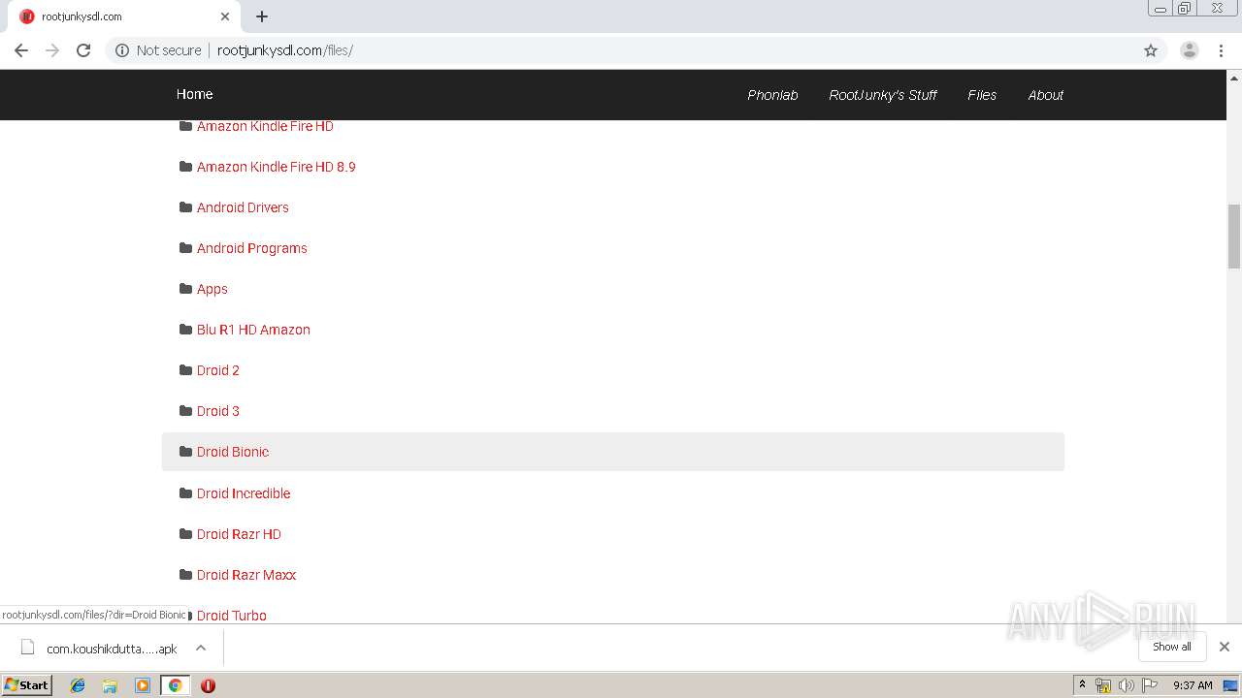Image resolution: width=1242 pixels, height=698 pixels.
Task: Close the downloads bar
Action: coord(1225,647)
